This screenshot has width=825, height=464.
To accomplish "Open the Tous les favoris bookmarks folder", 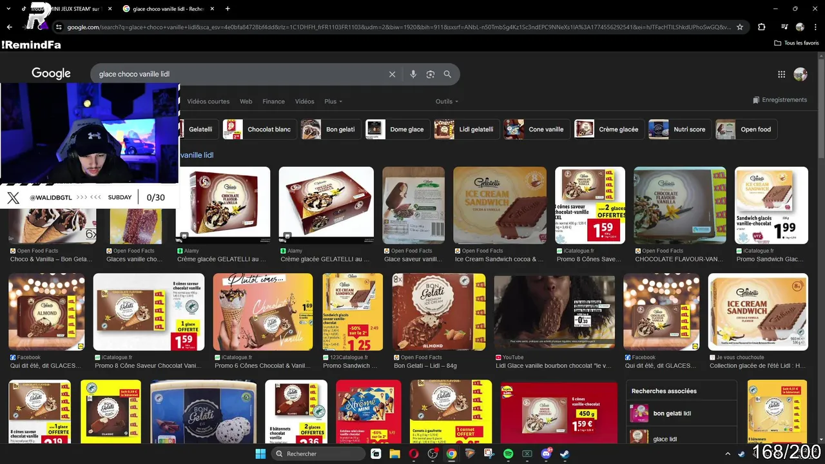I will click(796, 43).
